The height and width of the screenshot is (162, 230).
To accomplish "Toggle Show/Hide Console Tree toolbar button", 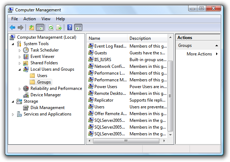I will point(40,27).
